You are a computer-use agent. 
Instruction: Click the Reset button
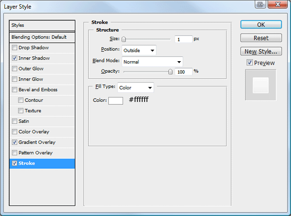[261, 38]
